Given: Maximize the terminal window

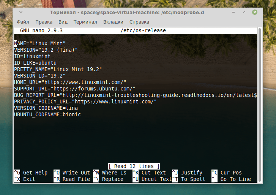Looking at the screenshot, I should [x=244, y=12].
